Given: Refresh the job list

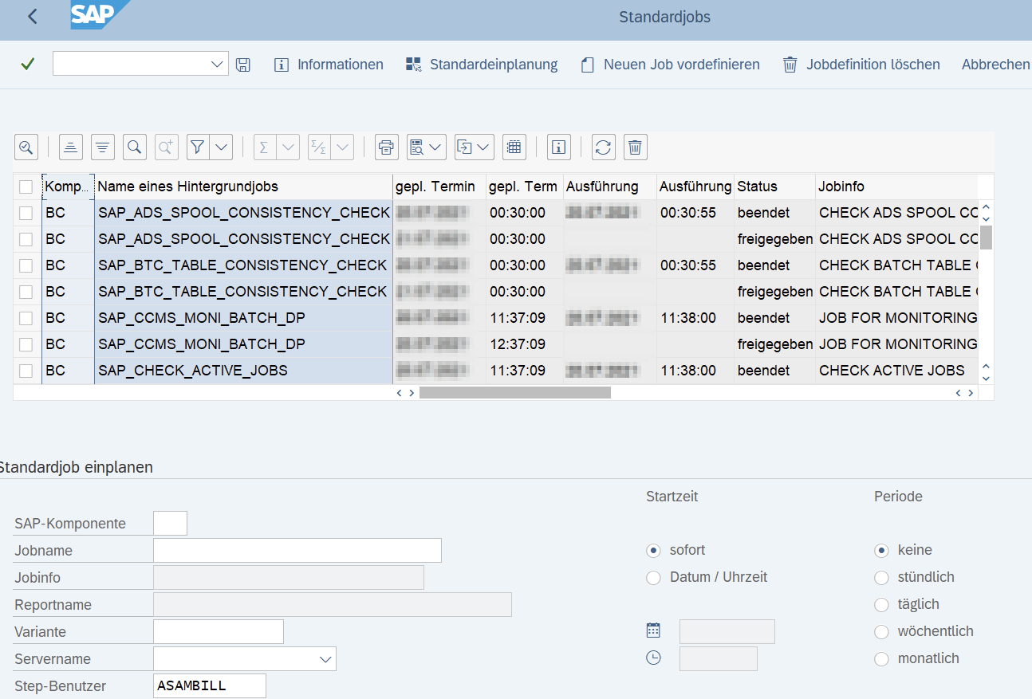Looking at the screenshot, I should point(604,147).
